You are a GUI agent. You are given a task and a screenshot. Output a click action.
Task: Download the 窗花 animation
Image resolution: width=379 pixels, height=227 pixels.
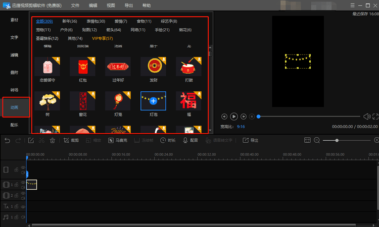click(x=93, y=94)
